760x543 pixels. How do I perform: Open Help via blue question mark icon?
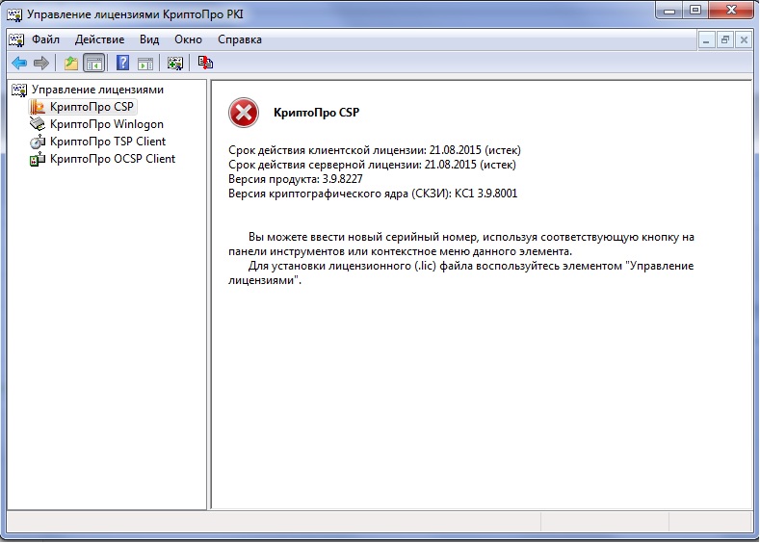coord(122,63)
